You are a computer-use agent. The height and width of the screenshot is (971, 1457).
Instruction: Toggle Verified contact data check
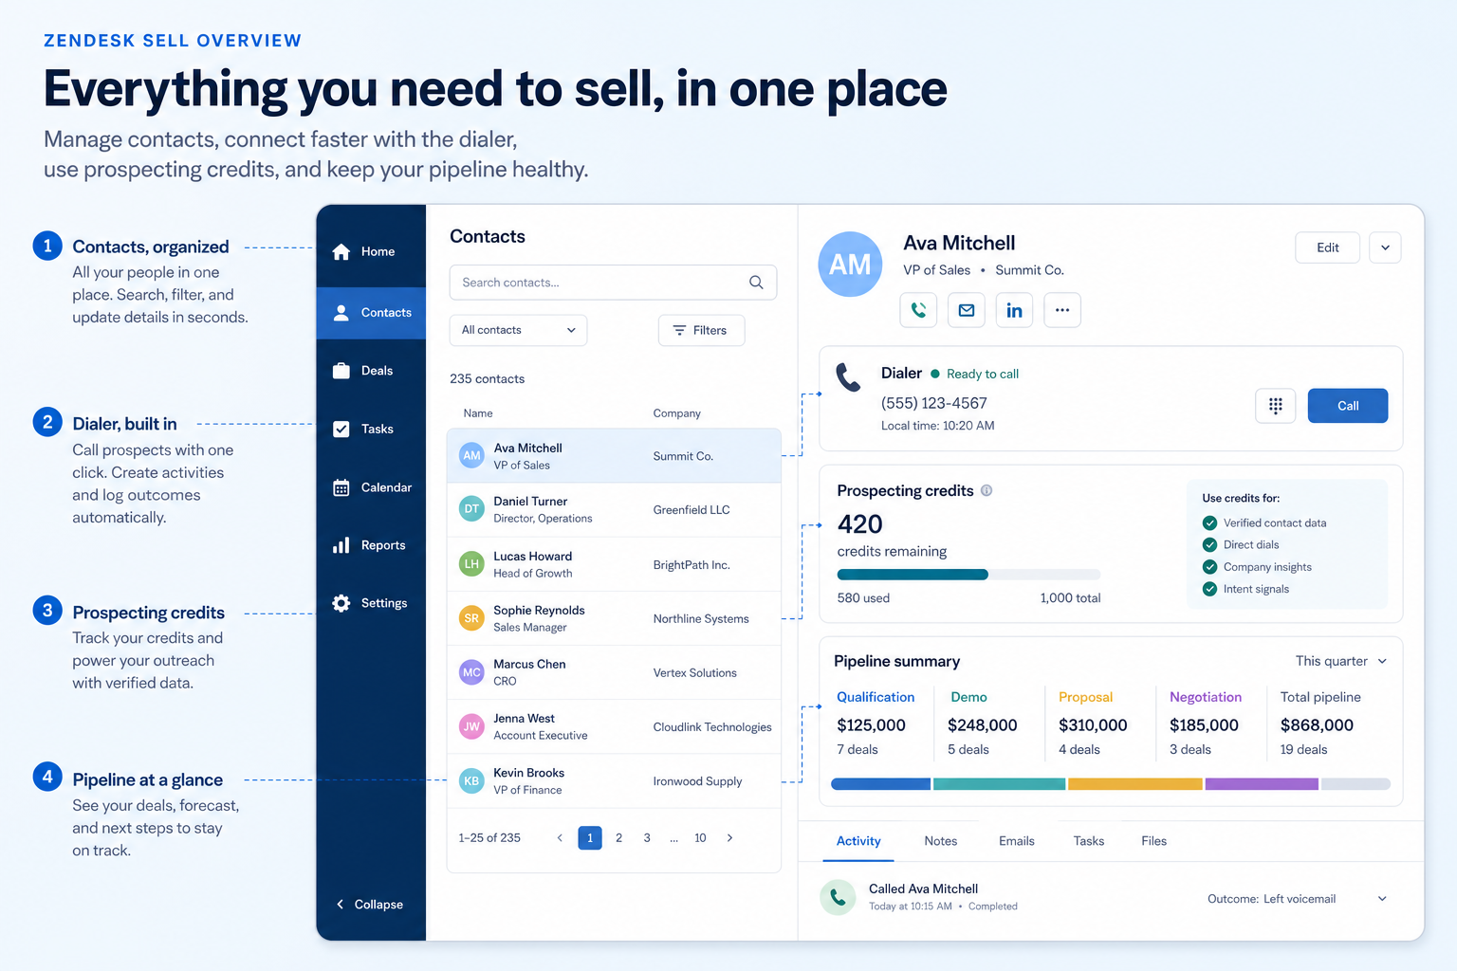pos(1209,522)
